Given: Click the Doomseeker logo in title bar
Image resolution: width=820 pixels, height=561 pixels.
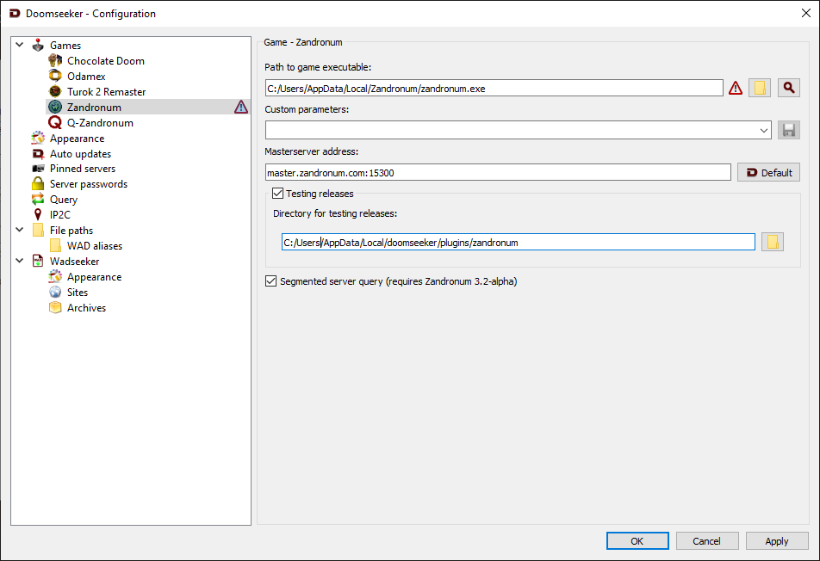Looking at the screenshot, I should [x=16, y=14].
